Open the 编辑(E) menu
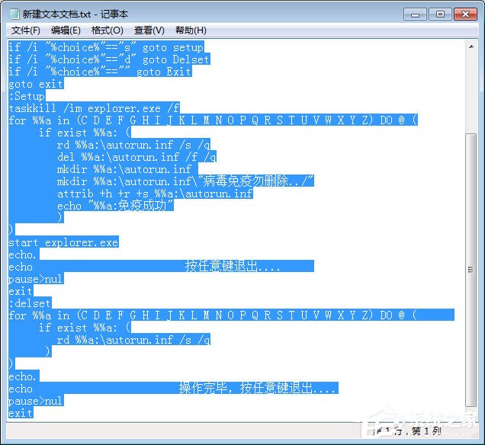485x445 pixels. [66, 30]
